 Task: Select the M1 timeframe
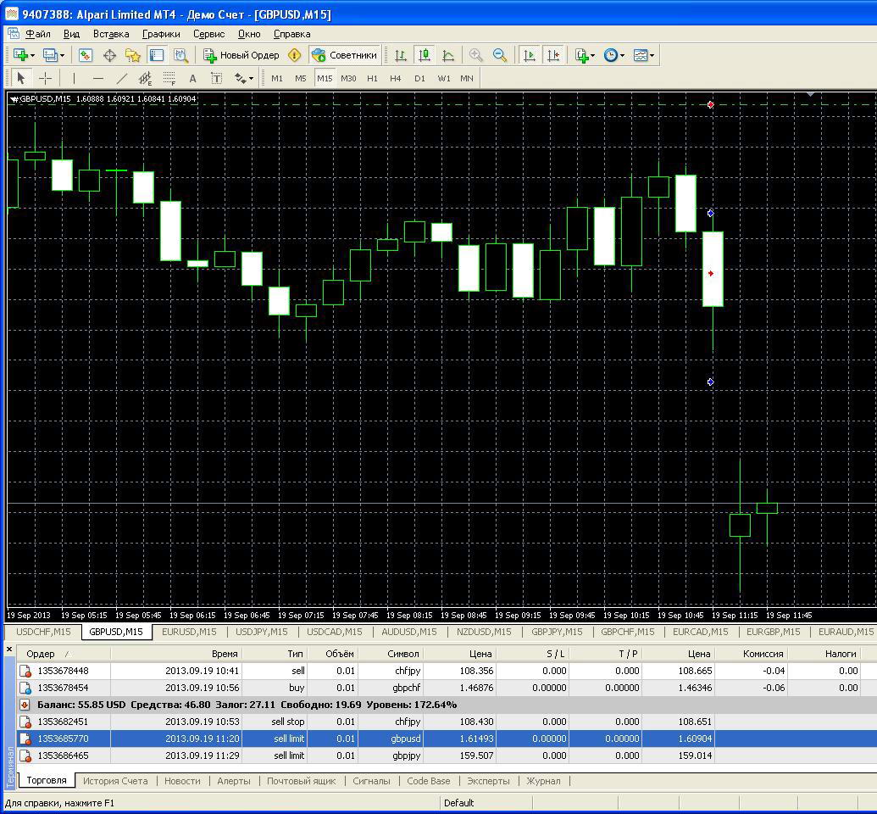tap(277, 78)
